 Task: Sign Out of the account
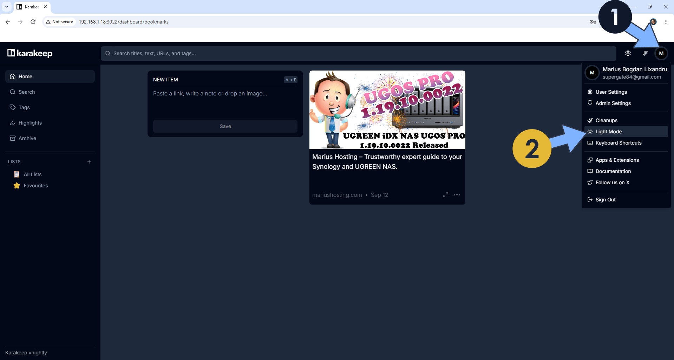[x=626, y=200]
